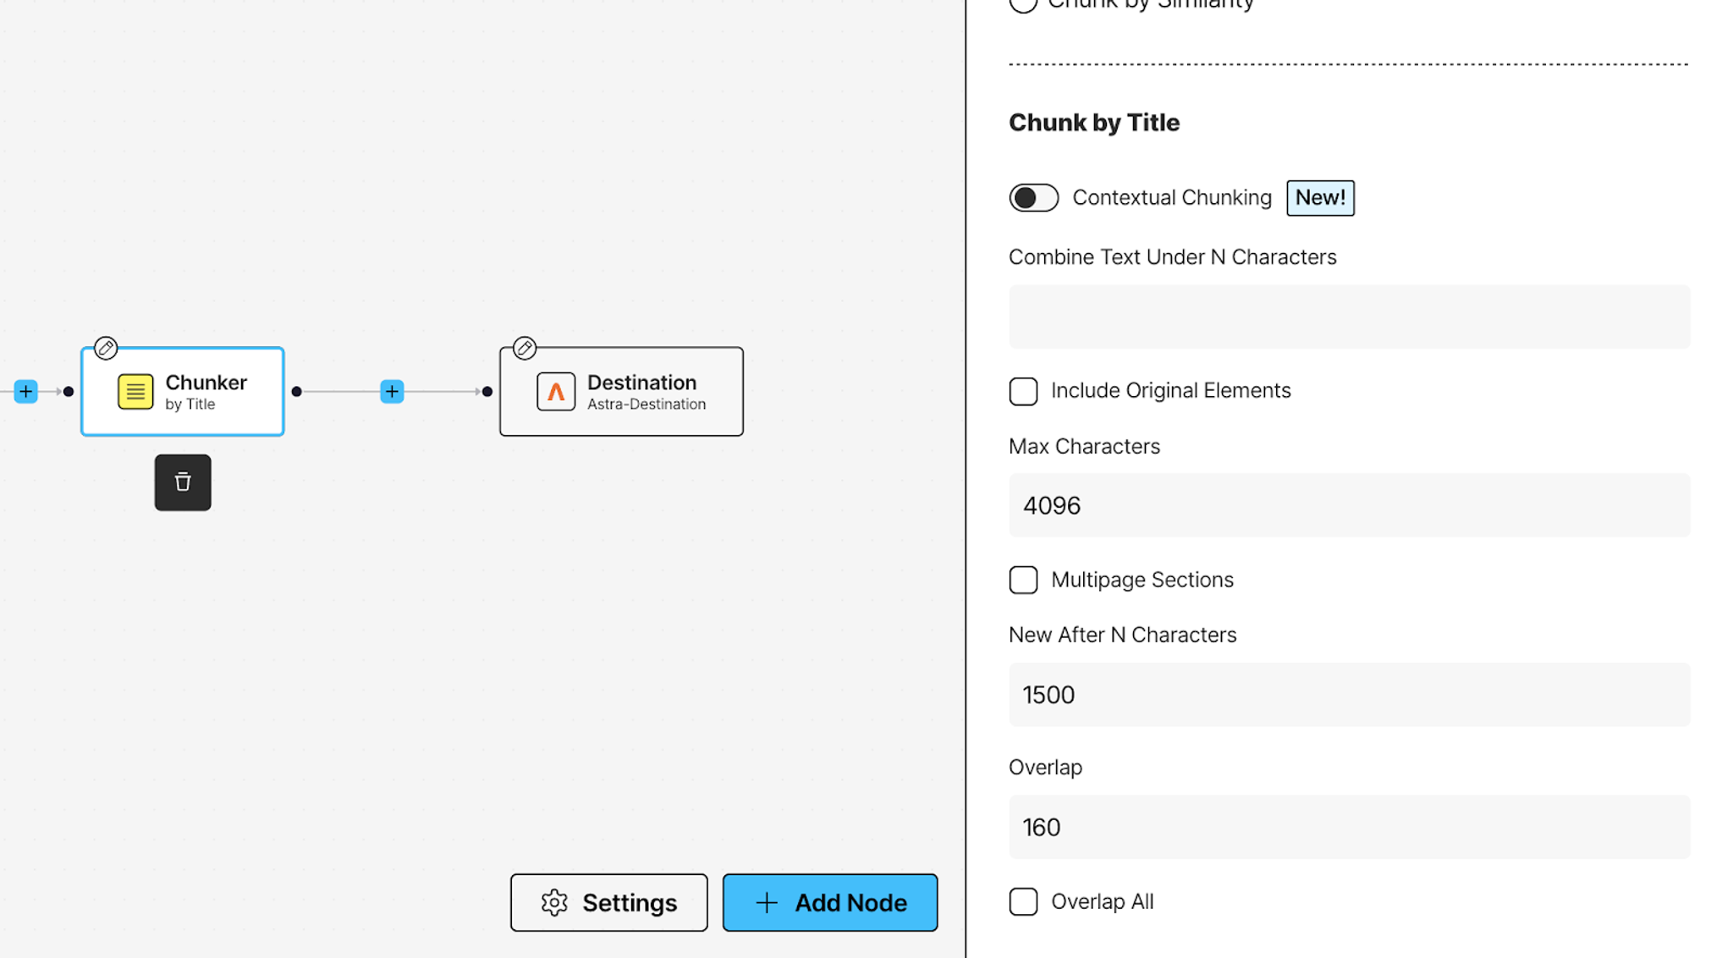The width and height of the screenshot is (1733, 958).
Task: Click the yellow Chunker node icon
Action: tap(135, 392)
